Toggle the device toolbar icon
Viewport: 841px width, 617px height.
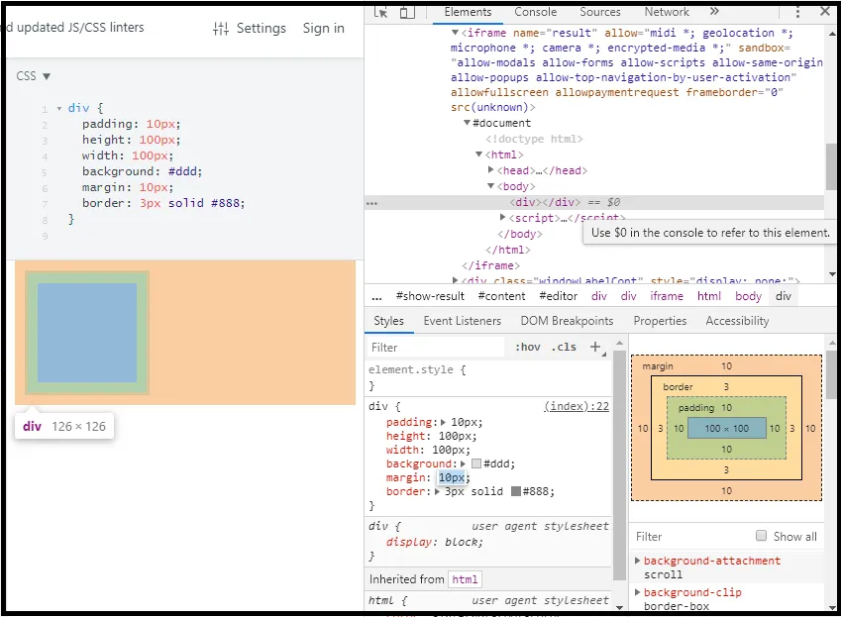coord(406,12)
